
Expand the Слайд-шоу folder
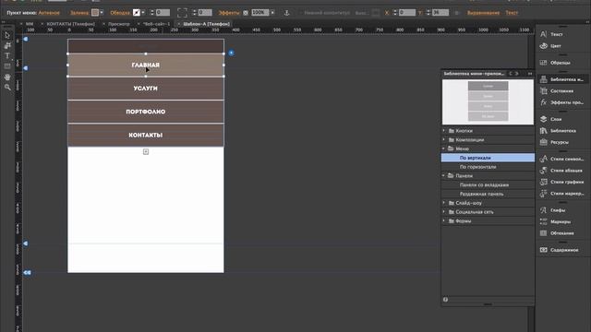point(443,203)
